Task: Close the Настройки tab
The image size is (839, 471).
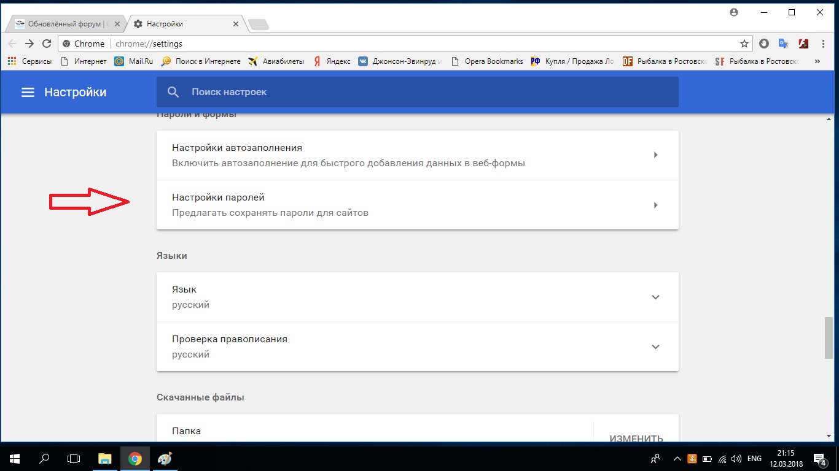Action: point(236,24)
